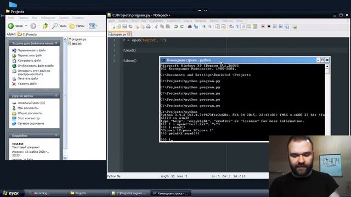Toggle macro recording red dot icon
This screenshot has width=351, height=197.
(x=263, y=27)
